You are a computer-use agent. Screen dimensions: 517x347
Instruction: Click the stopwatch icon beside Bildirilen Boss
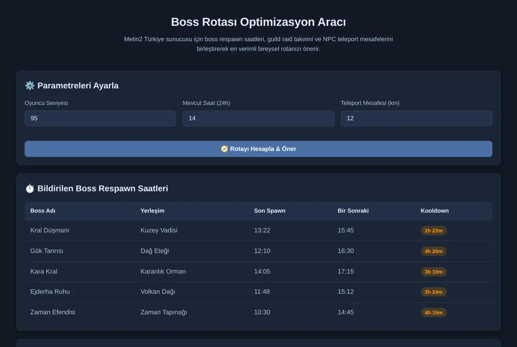click(30, 189)
